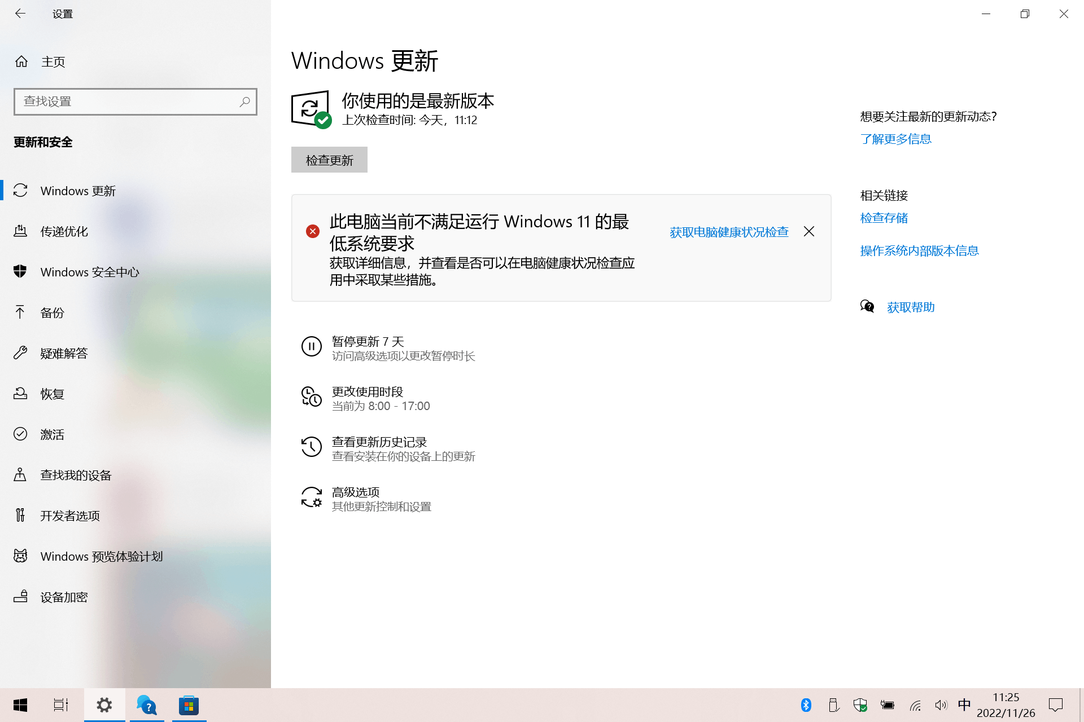Open 更改使用时段 active hours
This screenshot has width=1084, height=722.
367,391
